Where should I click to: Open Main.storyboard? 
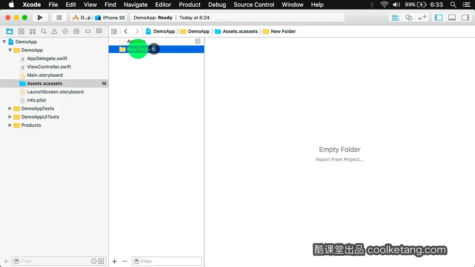tap(45, 75)
